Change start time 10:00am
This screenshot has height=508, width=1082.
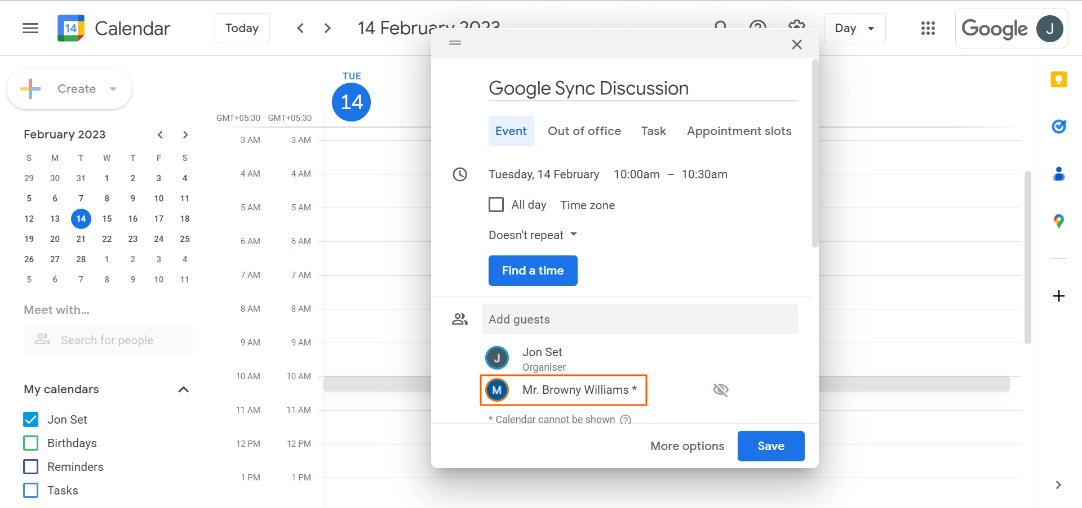tap(636, 174)
